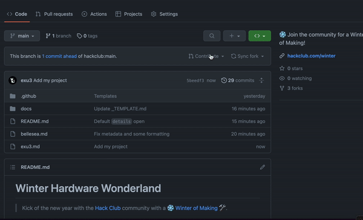Click the README.md heading in preview panel

point(35,167)
